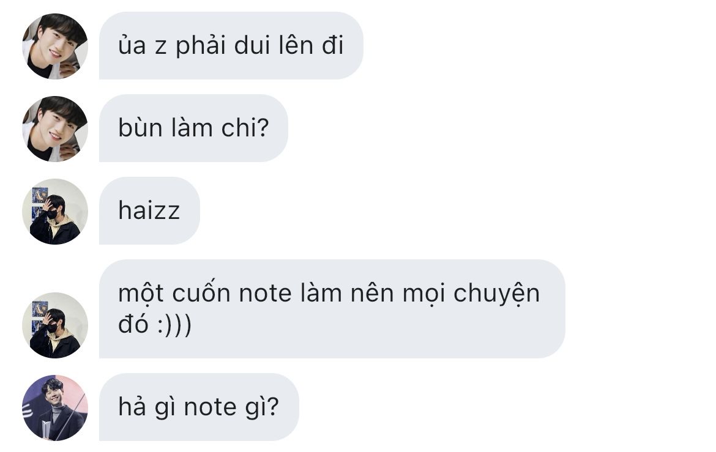Tap the "haizz" message bubble

(149, 211)
